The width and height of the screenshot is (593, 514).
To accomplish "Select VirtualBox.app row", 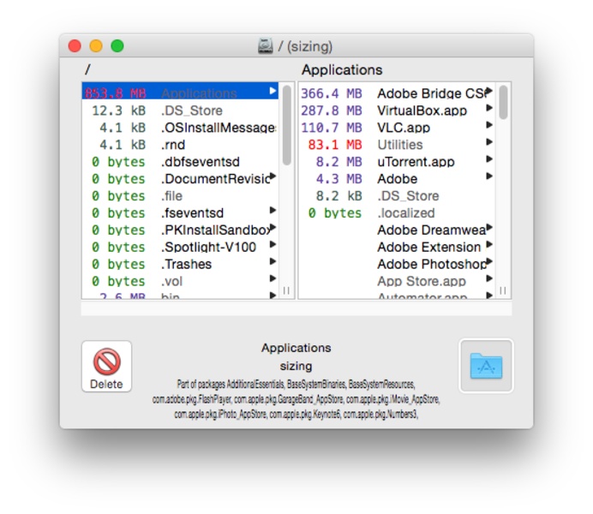I will pyautogui.click(x=397, y=111).
